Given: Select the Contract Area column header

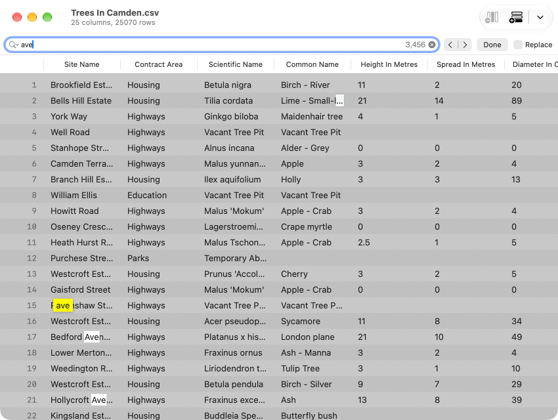Looking at the screenshot, I should (x=159, y=64).
